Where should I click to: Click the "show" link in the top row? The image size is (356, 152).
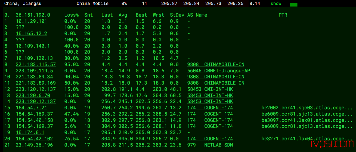(276, 4)
